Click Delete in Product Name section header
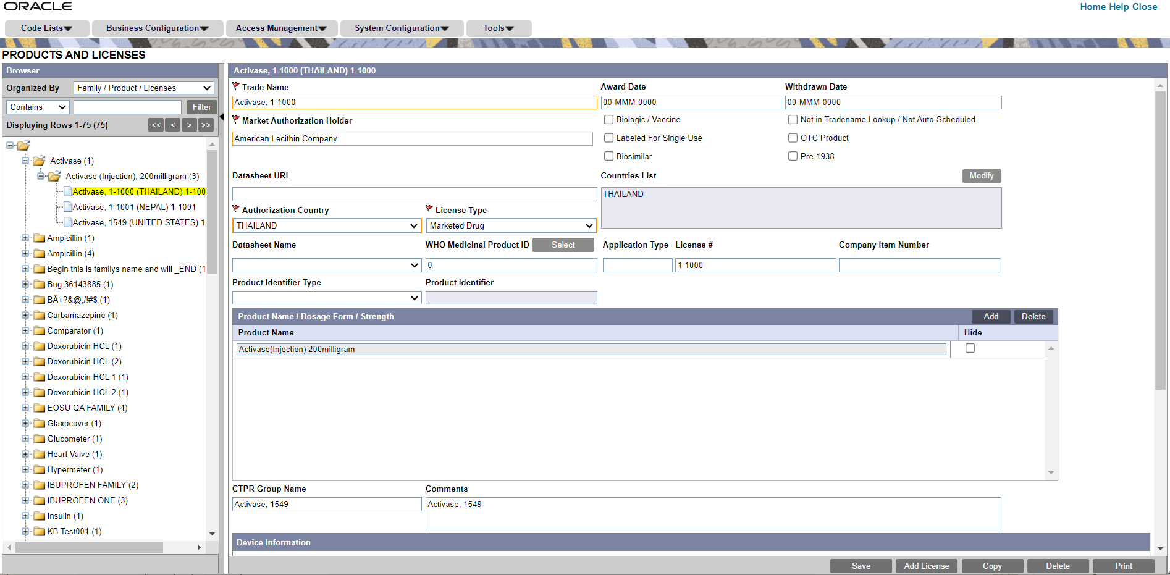The height and width of the screenshot is (575, 1170). point(1033,316)
